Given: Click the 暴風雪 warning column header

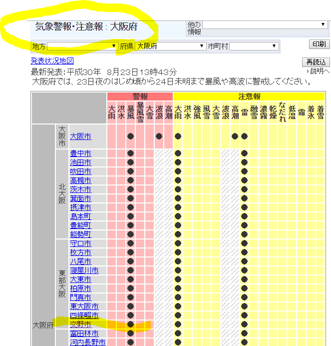Looking at the screenshot, I should (x=140, y=112).
